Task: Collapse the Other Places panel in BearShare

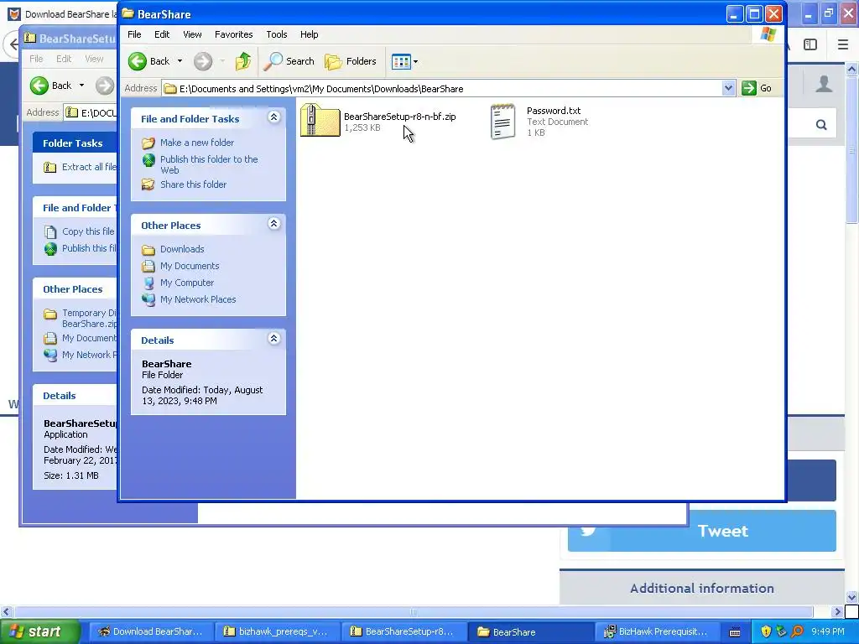Action: 274,223
